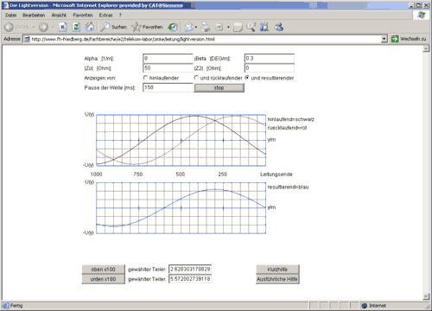This screenshot has width=432, height=311.
Task: Click the Edit with Word icon
Action: tap(219, 27)
